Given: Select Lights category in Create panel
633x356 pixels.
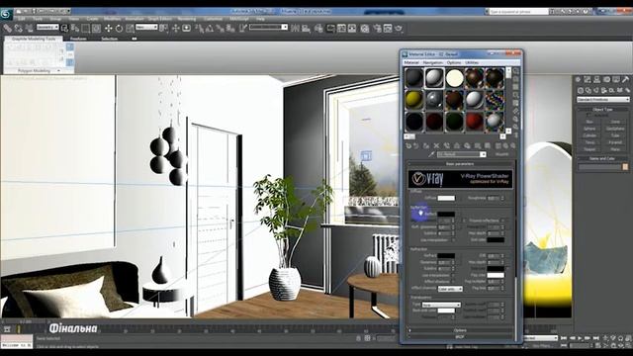Looking at the screenshot, I should pyautogui.click(x=595, y=90).
